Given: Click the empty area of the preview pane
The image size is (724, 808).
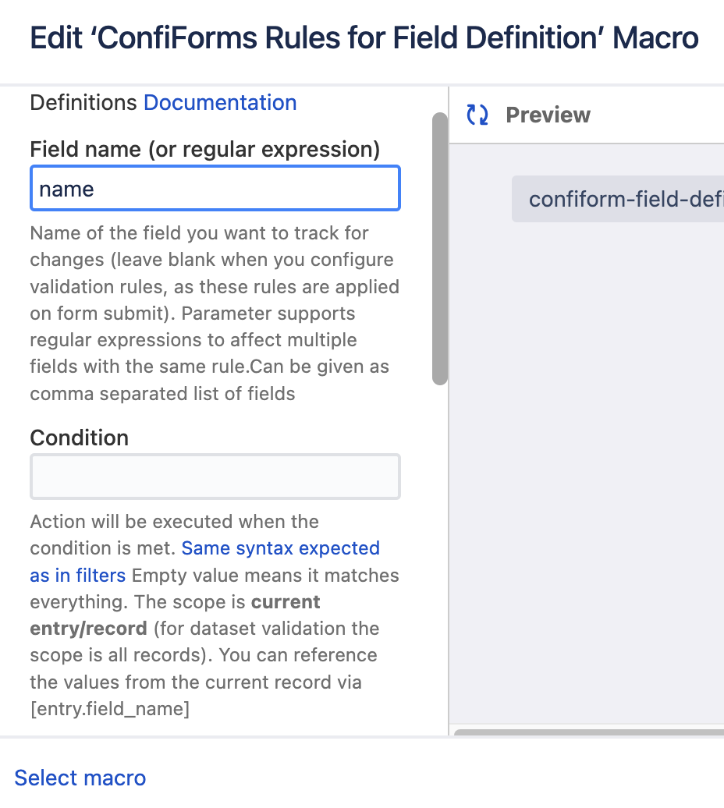Looking at the screenshot, I should 585,468.
